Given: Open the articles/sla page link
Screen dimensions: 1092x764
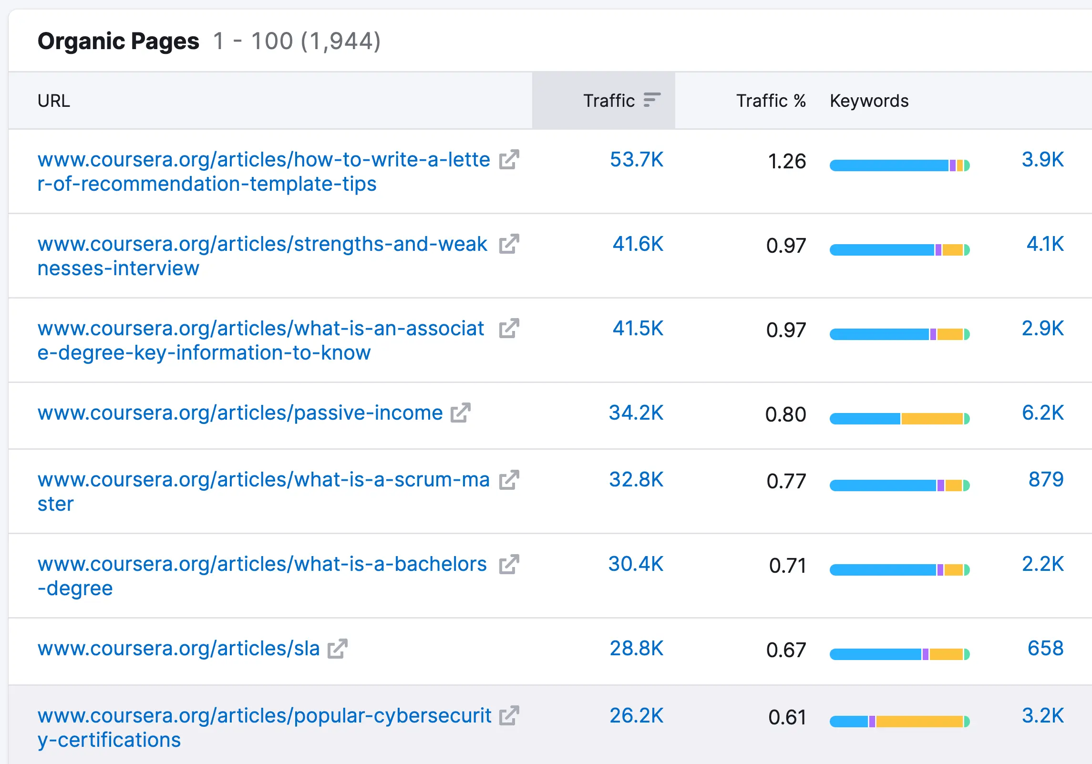Looking at the screenshot, I should click(x=179, y=649).
